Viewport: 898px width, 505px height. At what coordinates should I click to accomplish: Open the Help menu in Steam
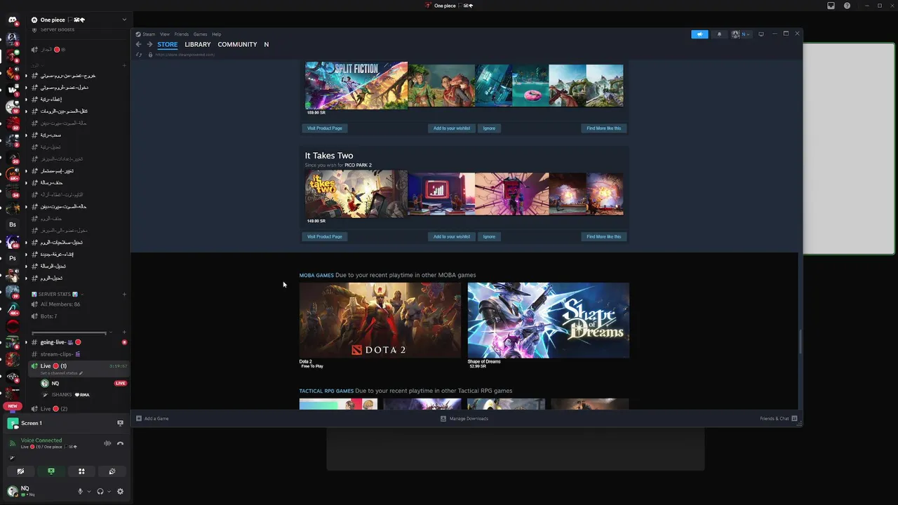(x=217, y=34)
